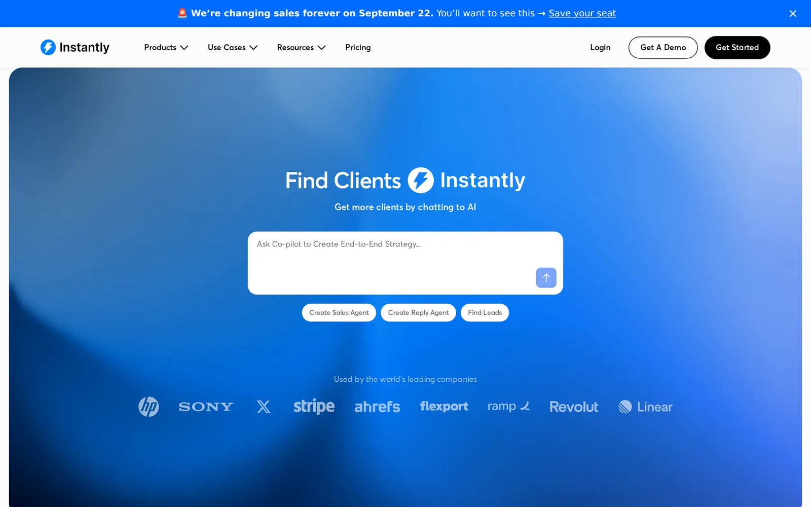Click the 'Find Clients' headline text
Image resolution: width=811 pixels, height=507 pixels.
coord(343,180)
